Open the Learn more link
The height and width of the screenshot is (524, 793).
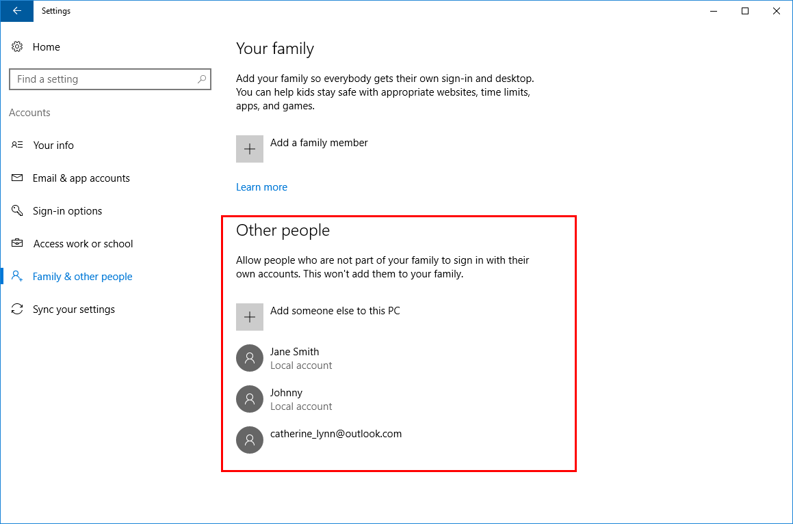point(261,187)
